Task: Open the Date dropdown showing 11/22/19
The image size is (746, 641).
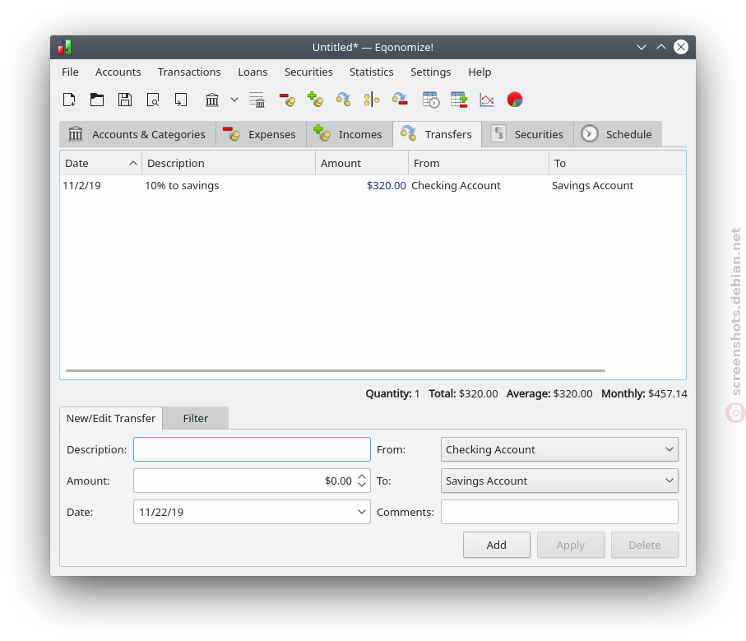Action: pos(253,512)
